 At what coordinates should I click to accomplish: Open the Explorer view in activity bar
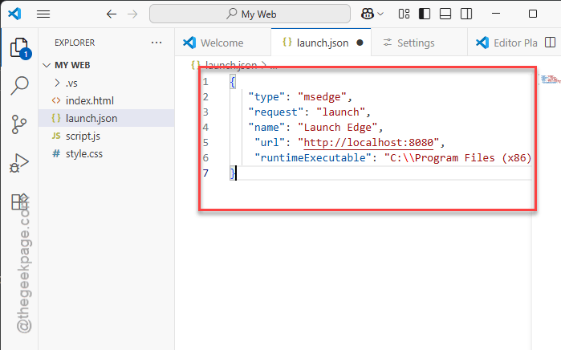tap(18, 47)
